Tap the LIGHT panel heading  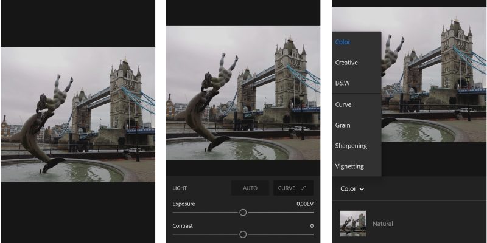180,188
